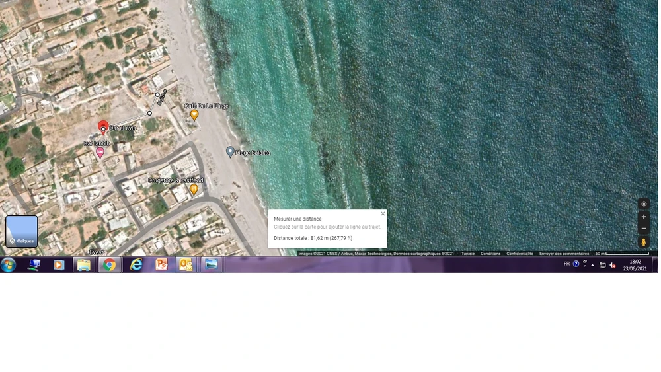This screenshot has height=372, width=661.
Task: Open the FR language selector in the taskbar
Action: [x=566, y=264]
